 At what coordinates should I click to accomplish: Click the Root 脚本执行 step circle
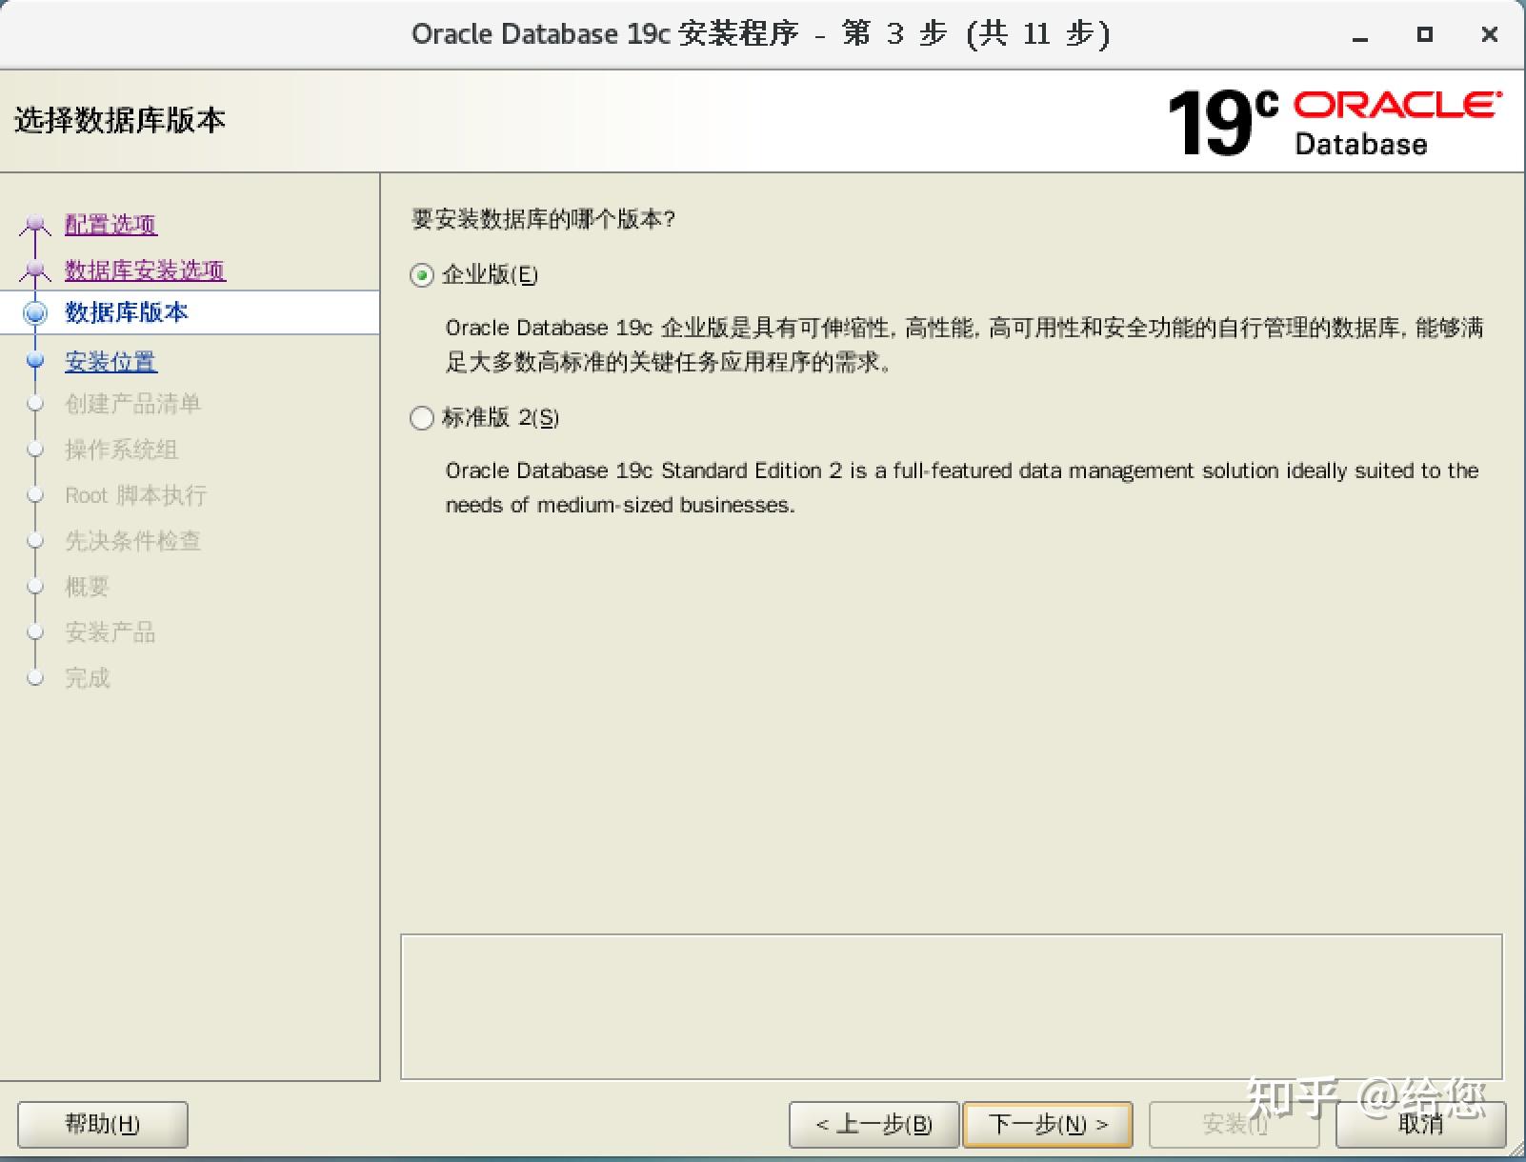35,495
